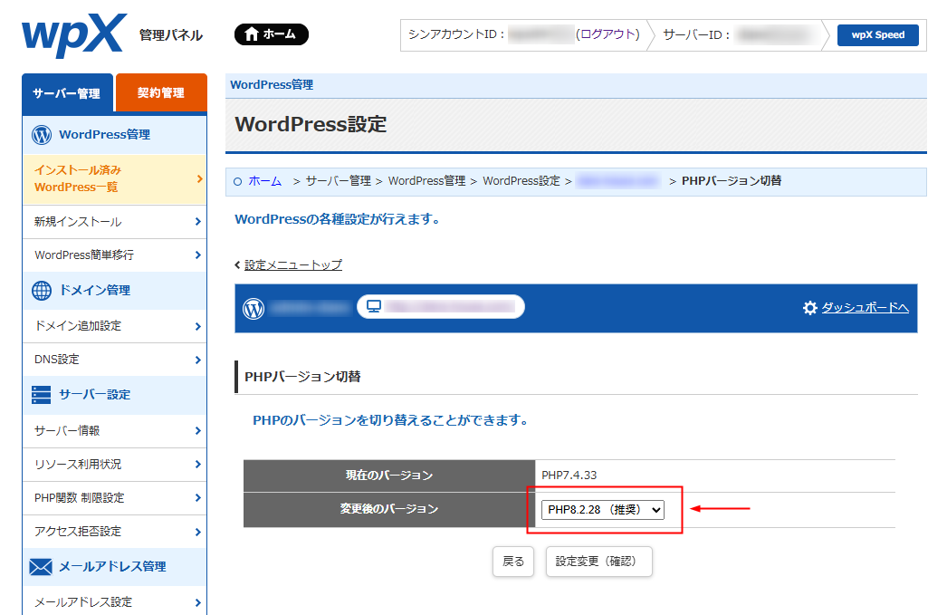Viewport: 947px width, 615px height.
Task: Click the 設定変更(確認) button
Action: (x=599, y=562)
